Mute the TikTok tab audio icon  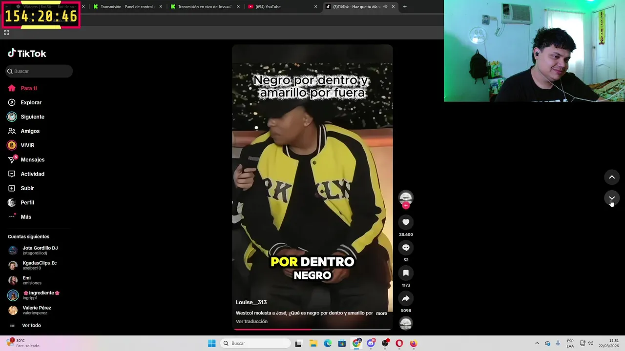tap(385, 7)
